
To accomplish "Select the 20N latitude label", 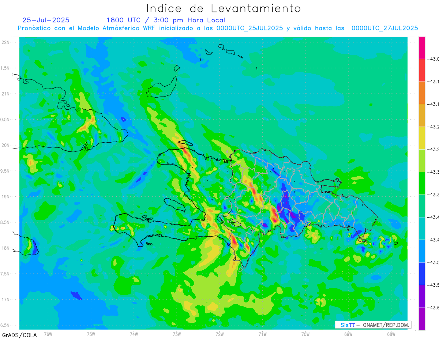I will pyautogui.click(x=6, y=145).
